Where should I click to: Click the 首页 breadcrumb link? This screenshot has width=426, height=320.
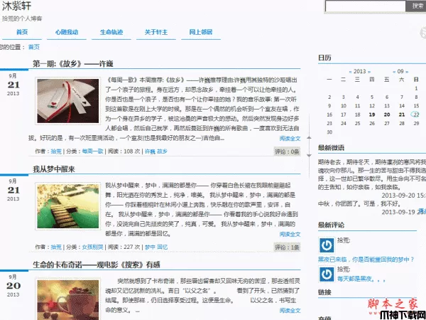[x=34, y=47]
